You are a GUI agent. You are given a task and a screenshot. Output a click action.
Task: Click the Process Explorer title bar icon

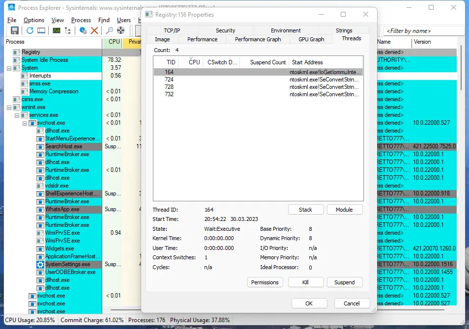click(x=12, y=7)
